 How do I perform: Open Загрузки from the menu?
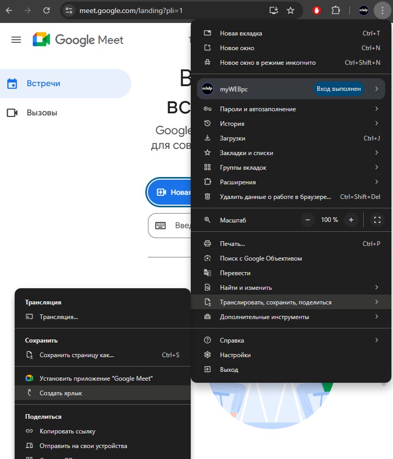click(292, 138)
